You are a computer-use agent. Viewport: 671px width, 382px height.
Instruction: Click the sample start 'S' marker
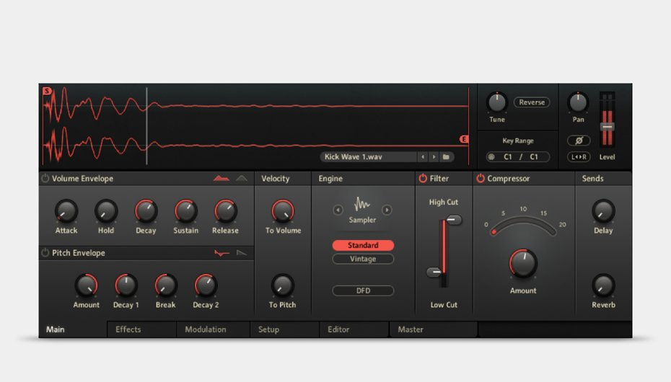(x=47, y=92)
